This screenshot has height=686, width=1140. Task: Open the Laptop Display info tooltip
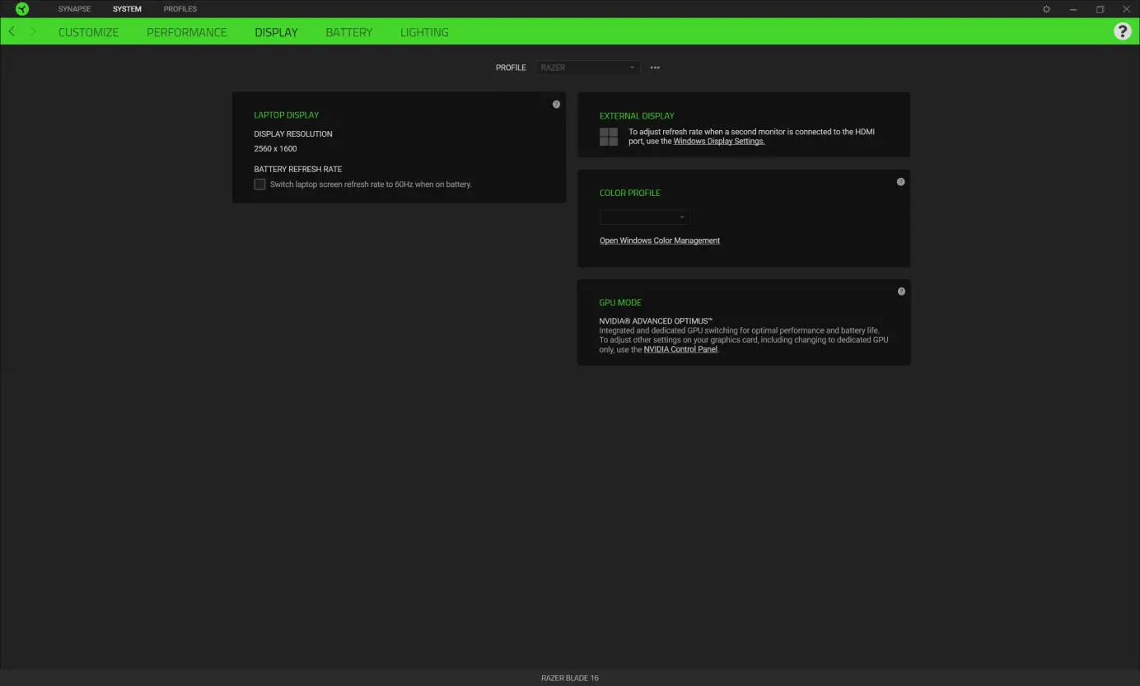point(556,104)
